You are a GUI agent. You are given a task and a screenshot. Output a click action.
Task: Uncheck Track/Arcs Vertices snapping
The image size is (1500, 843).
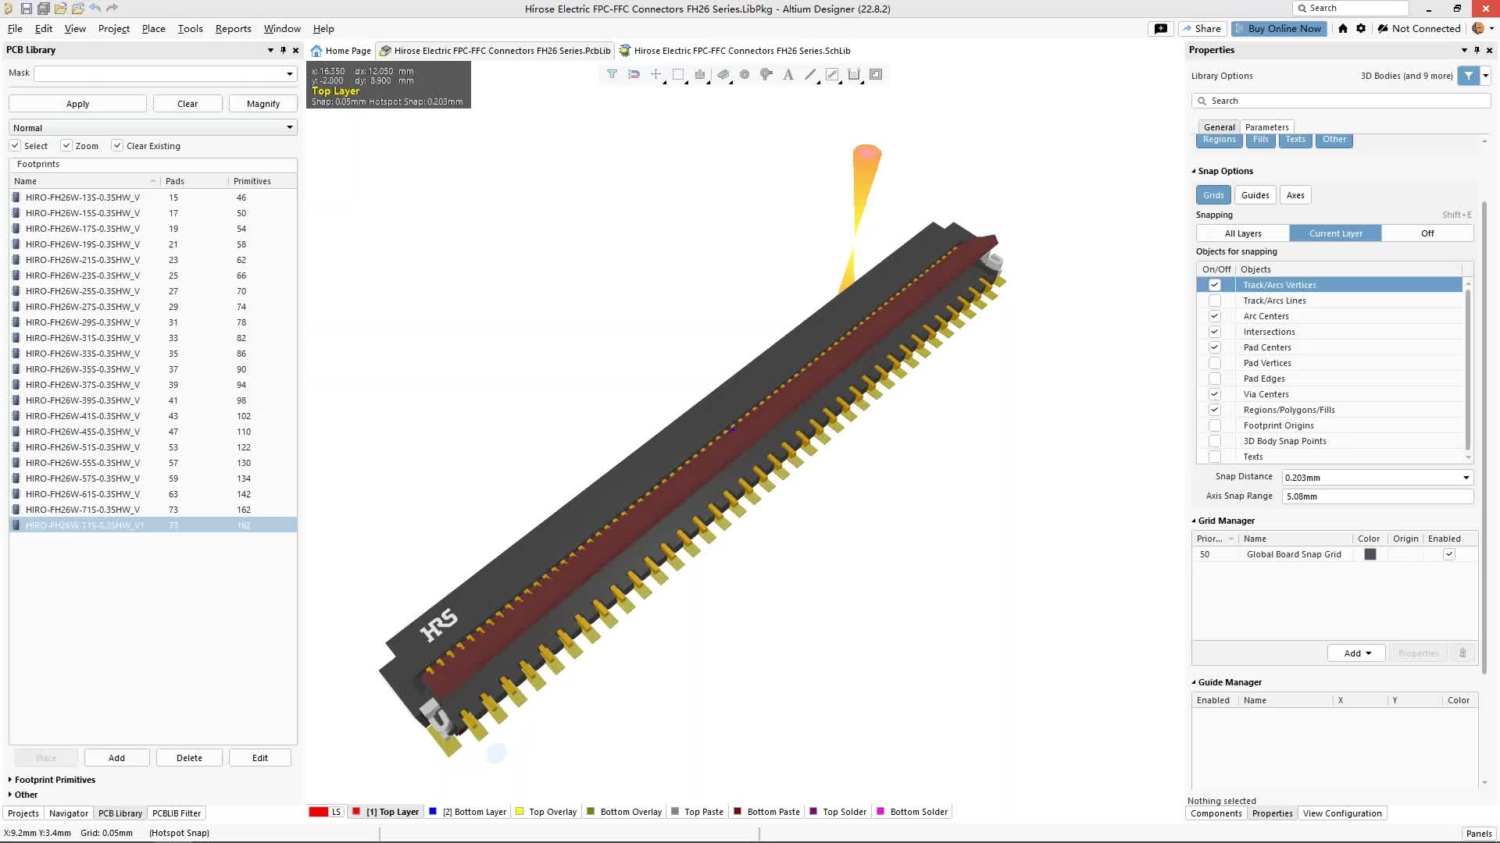(1214, 285)
